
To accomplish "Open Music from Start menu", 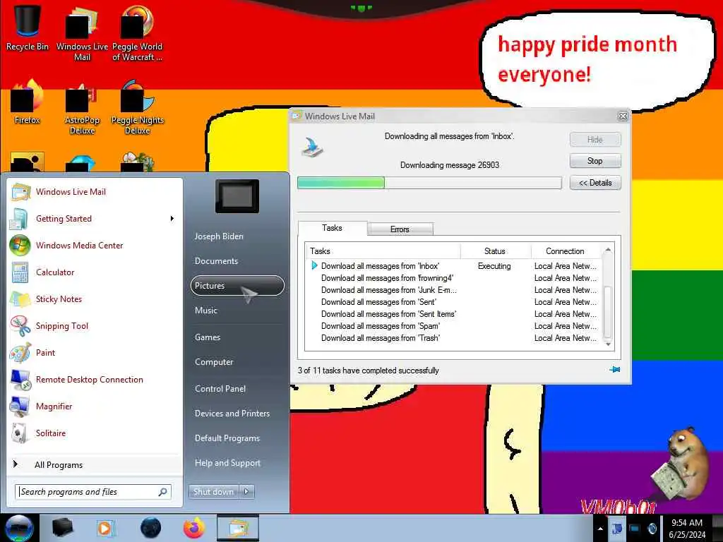I will coord(206,311).
